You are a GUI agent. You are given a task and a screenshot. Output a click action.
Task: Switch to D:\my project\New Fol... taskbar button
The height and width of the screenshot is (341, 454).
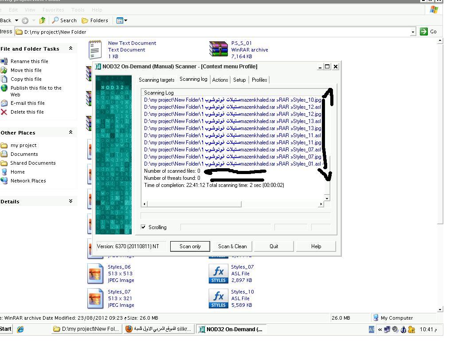click(x=87, y=329)
